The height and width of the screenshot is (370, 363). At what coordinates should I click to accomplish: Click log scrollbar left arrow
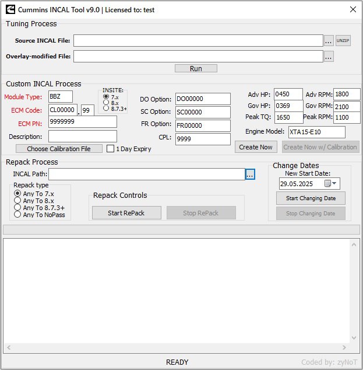click(x=9, y=347)
